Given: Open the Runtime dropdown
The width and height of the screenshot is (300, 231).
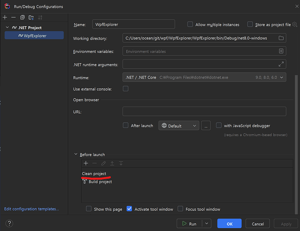Looking at the screenshot, I should tap(204, 78).
